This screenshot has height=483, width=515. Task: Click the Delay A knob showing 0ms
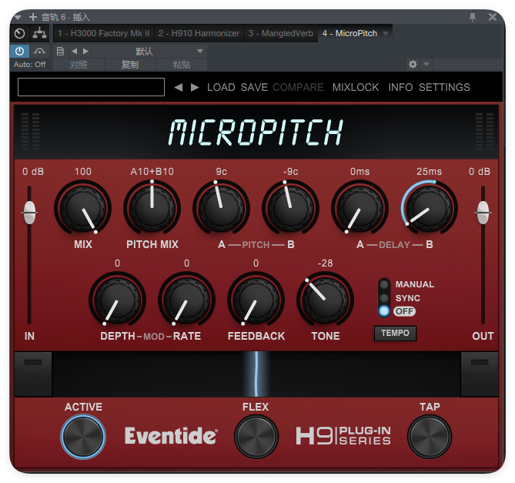tap(360, 208)
